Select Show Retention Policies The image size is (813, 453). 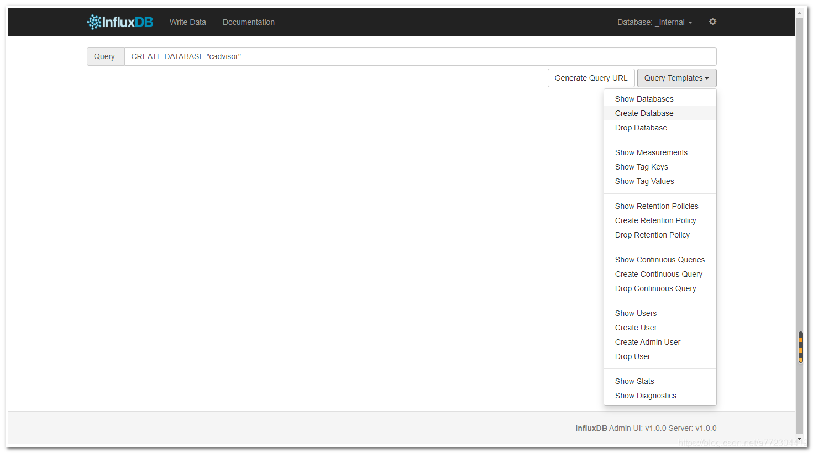tap(660, 206)
